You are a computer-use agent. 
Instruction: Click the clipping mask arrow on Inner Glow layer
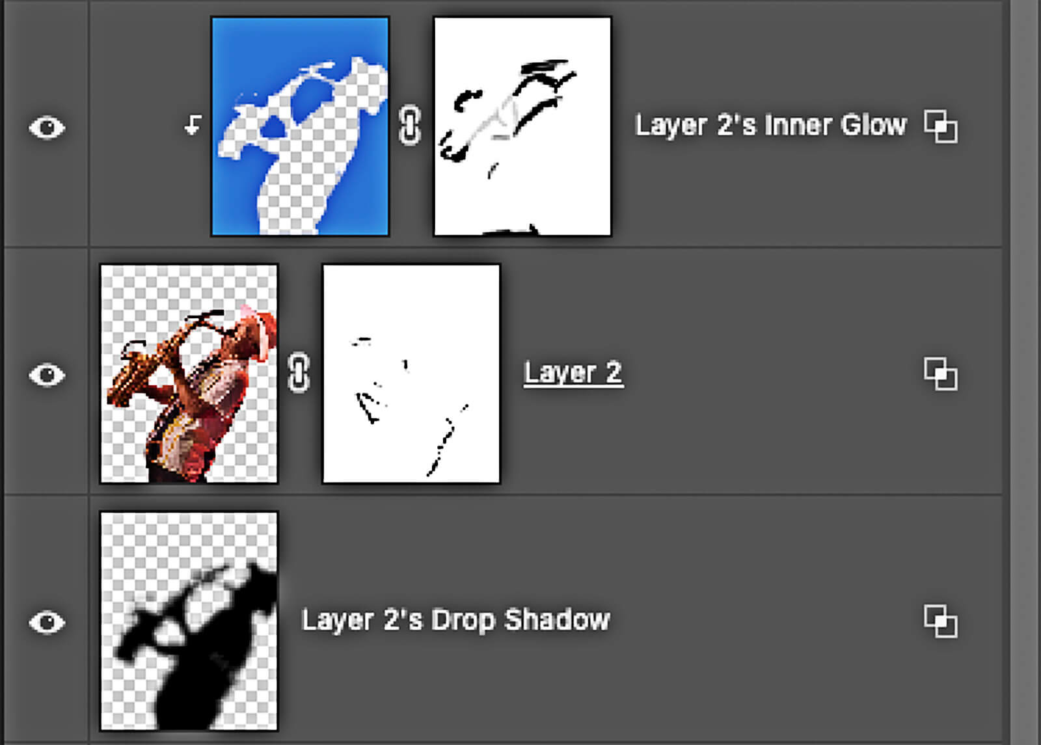193,125
